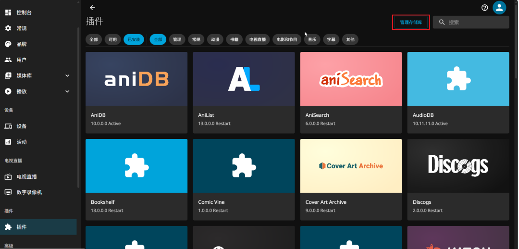Viewport: 519px width, 249px height.
Task: Open the user profile avatar
Action: pyautogui.click(x=499, y=8)
